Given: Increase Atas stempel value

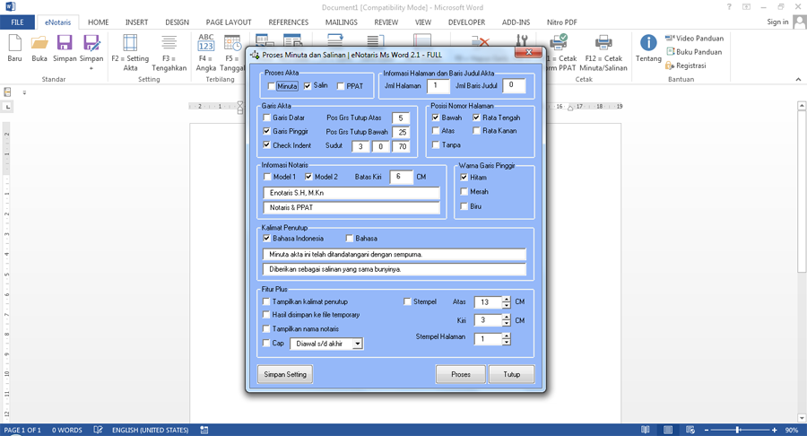Looking at the screenshot, I should click(x=507, y=299).
